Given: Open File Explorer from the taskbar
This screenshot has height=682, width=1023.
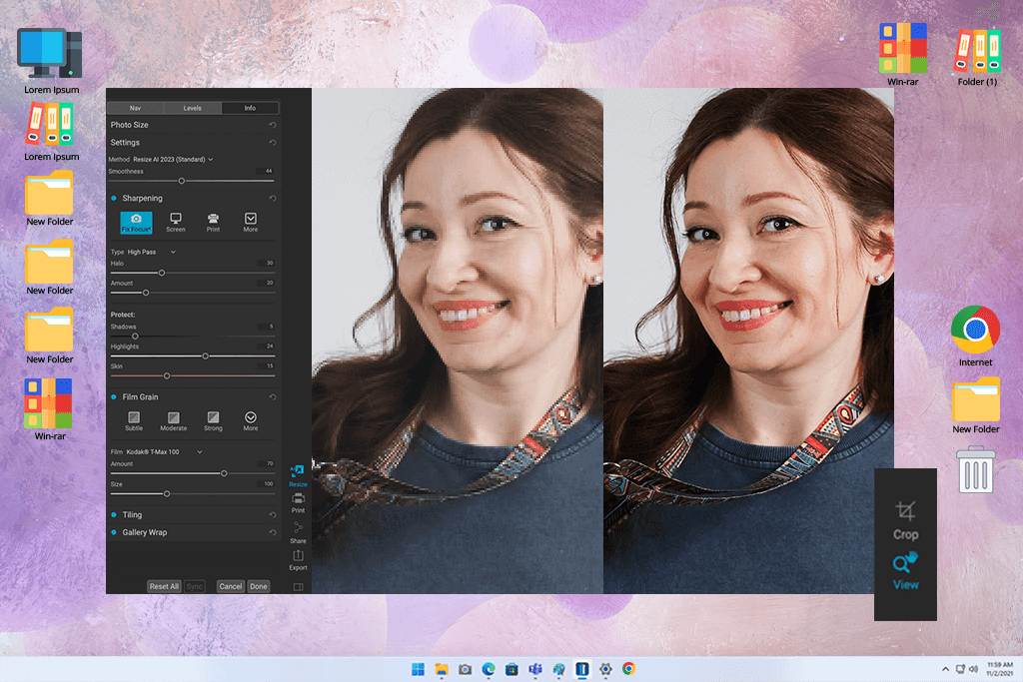Looking at the screenshot, I should [x=442, y=669].
